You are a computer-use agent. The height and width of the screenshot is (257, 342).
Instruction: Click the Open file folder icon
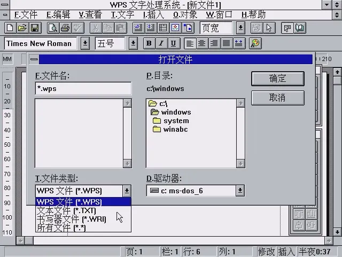[22, 28]
